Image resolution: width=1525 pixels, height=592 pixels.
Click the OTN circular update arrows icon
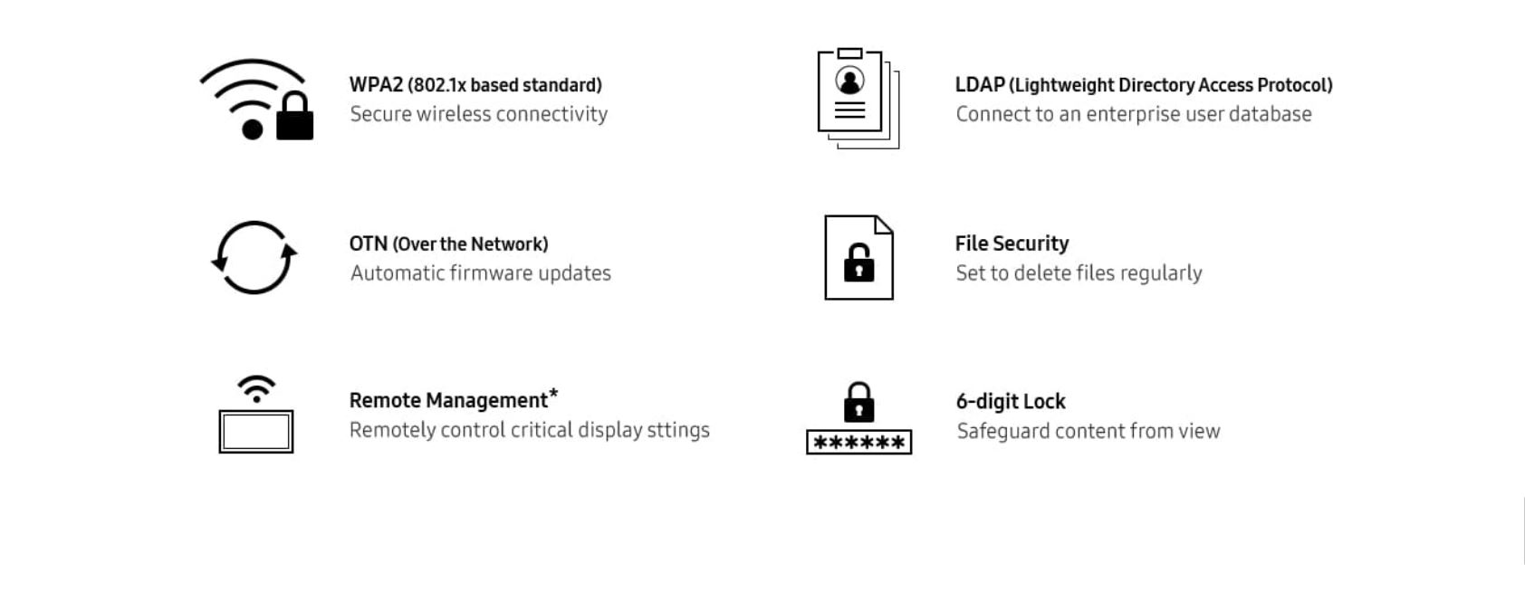(x=254, y=257)
